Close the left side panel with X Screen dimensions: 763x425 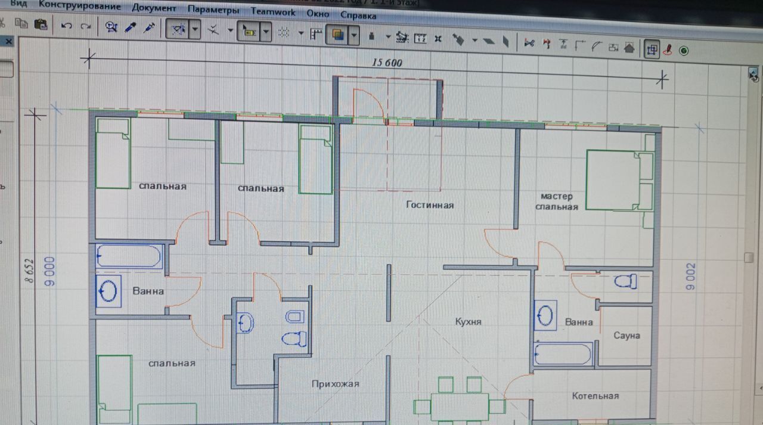point(8,42)
